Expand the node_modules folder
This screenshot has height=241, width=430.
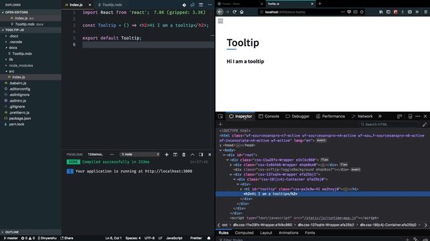(31, 66)
